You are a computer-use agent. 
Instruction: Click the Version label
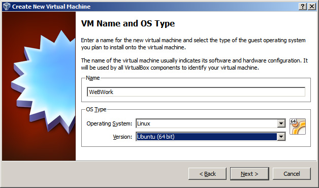click(122, 137)
